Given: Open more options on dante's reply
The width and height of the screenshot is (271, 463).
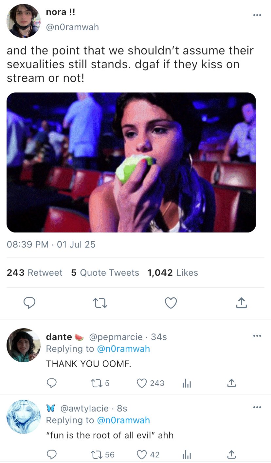Looking at the screenshot, I should coord(257,335).
